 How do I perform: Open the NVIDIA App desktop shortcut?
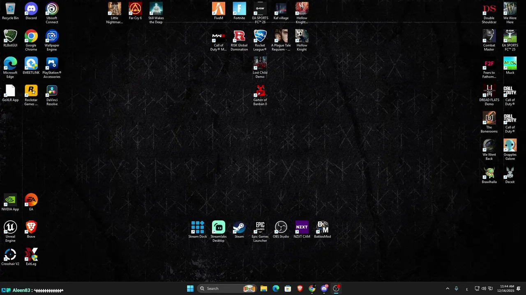(x=10, y=202)
